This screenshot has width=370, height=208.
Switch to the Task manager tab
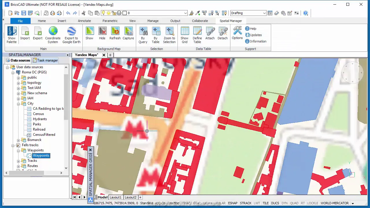(x=45, y=60)
